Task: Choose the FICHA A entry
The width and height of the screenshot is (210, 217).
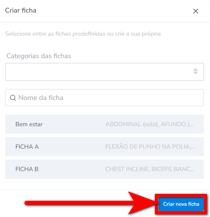Action: (27, 147)
